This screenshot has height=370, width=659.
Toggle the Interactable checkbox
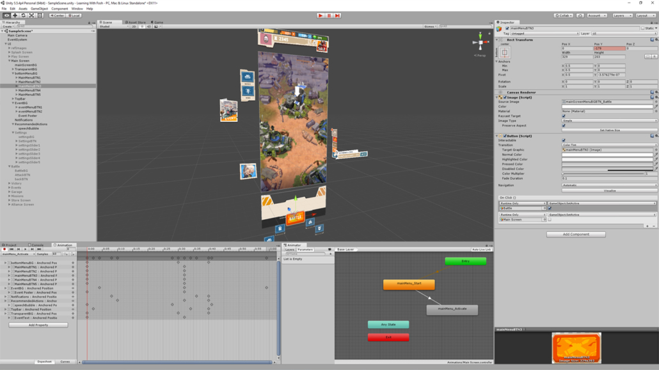pos(564,141)
